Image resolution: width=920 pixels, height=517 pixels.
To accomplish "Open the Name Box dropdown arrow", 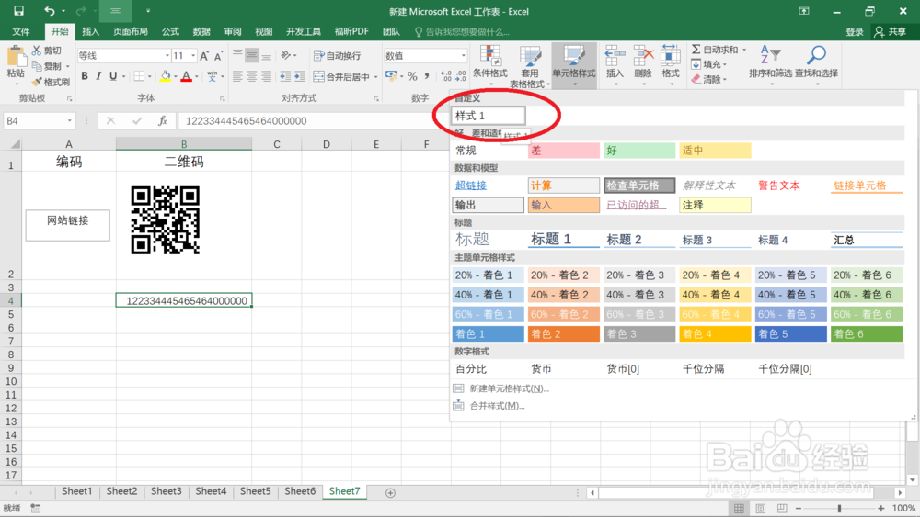I will coord(69,120).
